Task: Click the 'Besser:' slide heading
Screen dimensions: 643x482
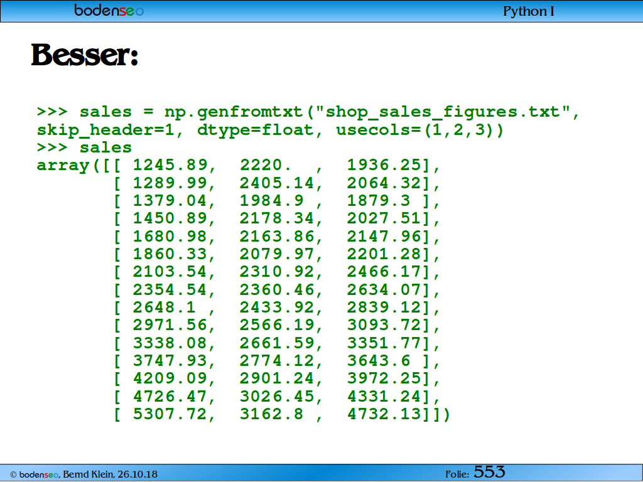Action: tap(85, 55)
